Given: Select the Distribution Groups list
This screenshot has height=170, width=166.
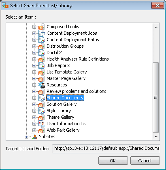Looking at the screenshot, I should [x=65, y=46].
